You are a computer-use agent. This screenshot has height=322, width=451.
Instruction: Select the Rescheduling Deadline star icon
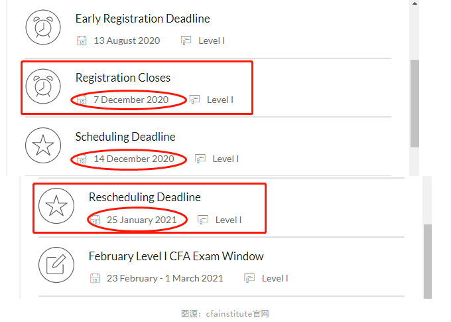tap(56, 206)
